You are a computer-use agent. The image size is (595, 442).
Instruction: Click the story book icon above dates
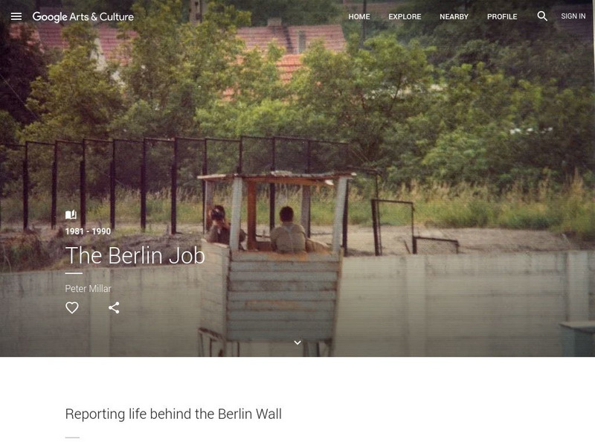71,215
